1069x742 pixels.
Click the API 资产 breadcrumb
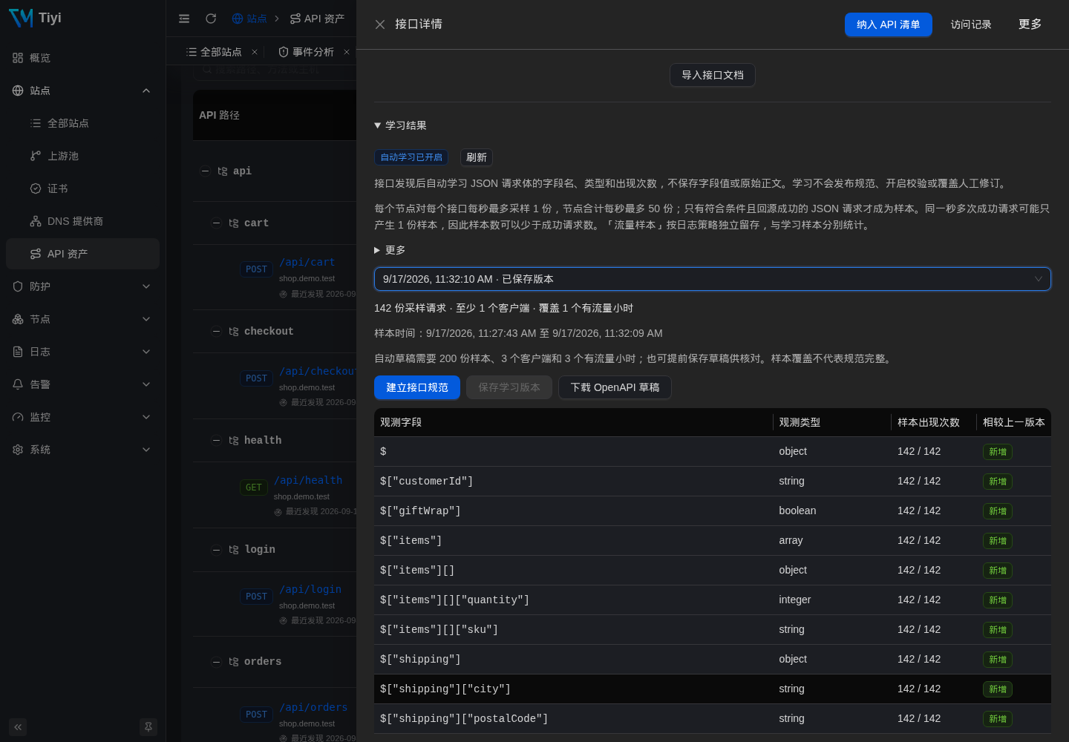coord(317,19)
